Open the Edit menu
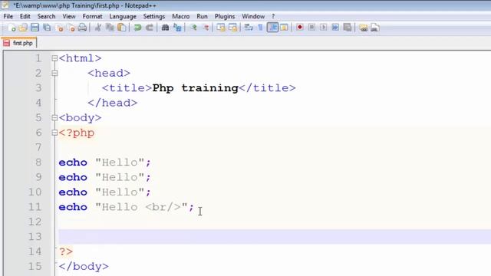Screen dimensions: 491x276 (x=25, y=16)
